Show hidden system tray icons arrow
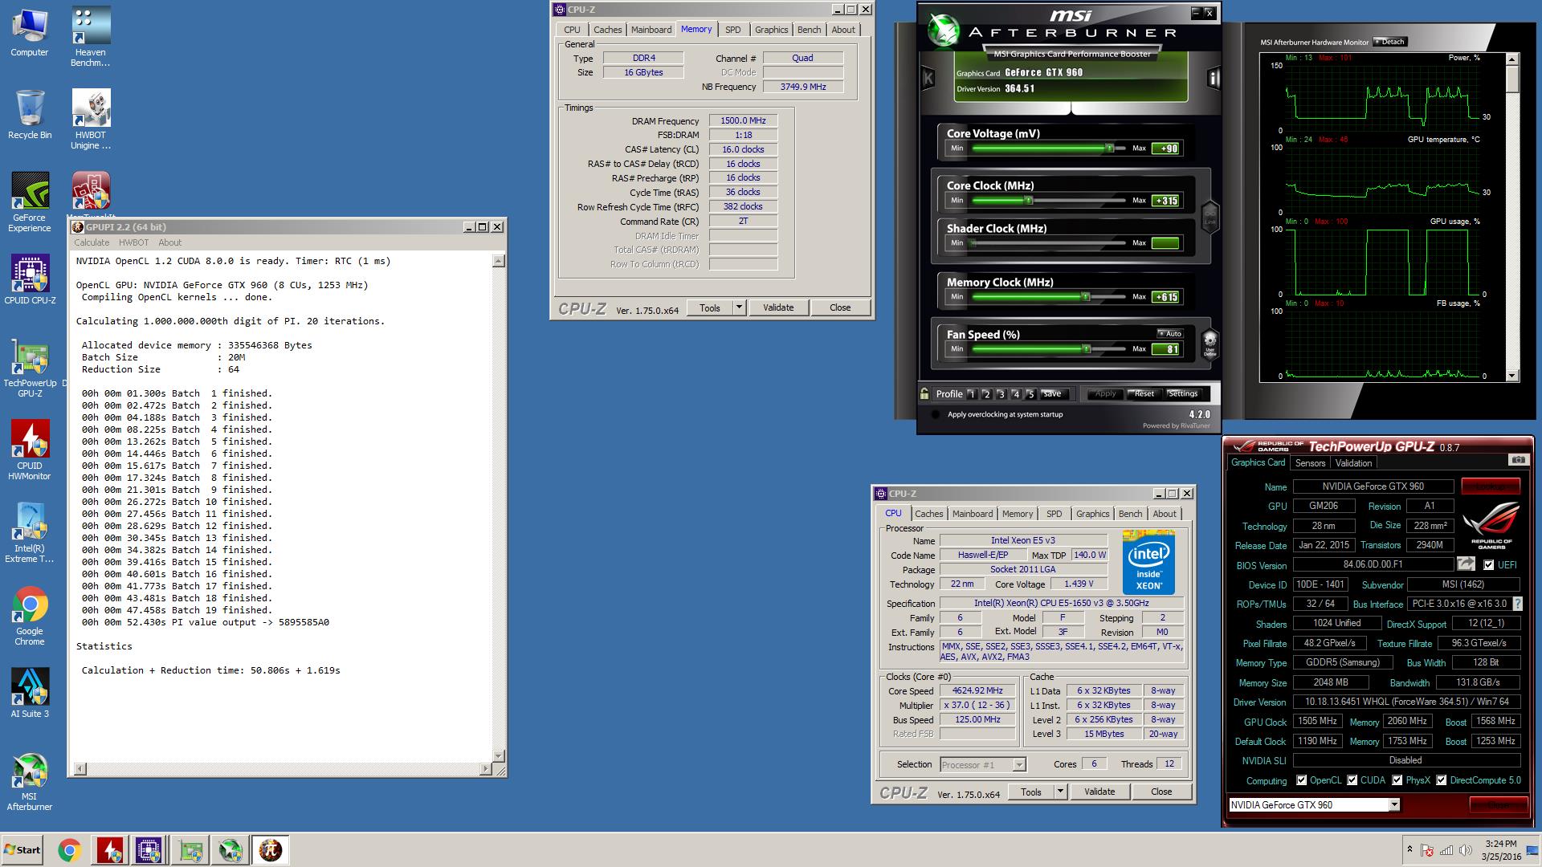The height and width of the screenshot is (867, 1542). coord(1409,849)
